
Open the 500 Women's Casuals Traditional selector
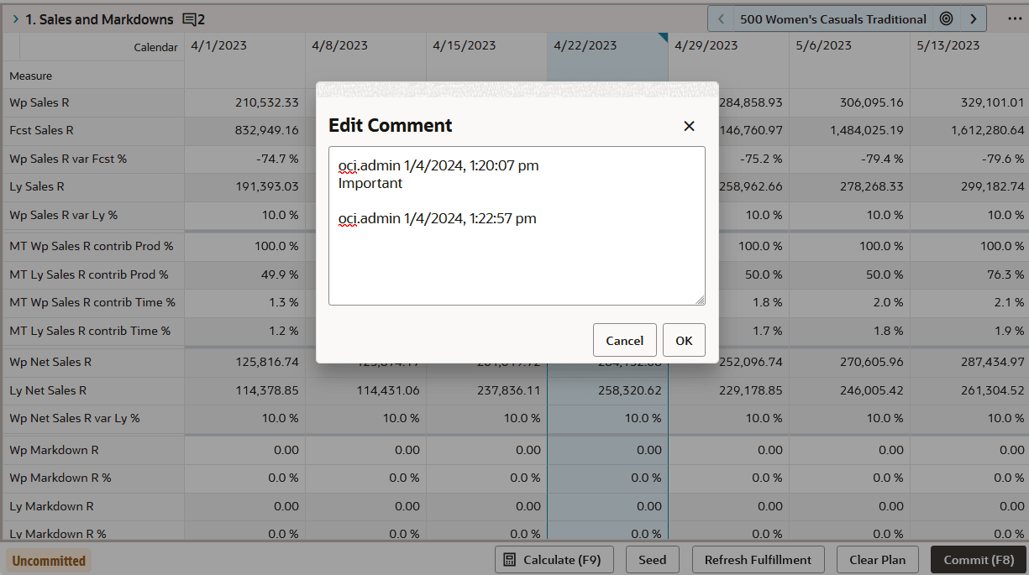click(x=832, y=18)
